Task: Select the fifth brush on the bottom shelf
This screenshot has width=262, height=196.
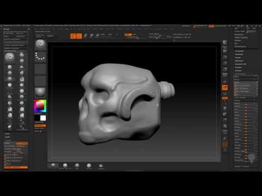Action: pos(101,166)
